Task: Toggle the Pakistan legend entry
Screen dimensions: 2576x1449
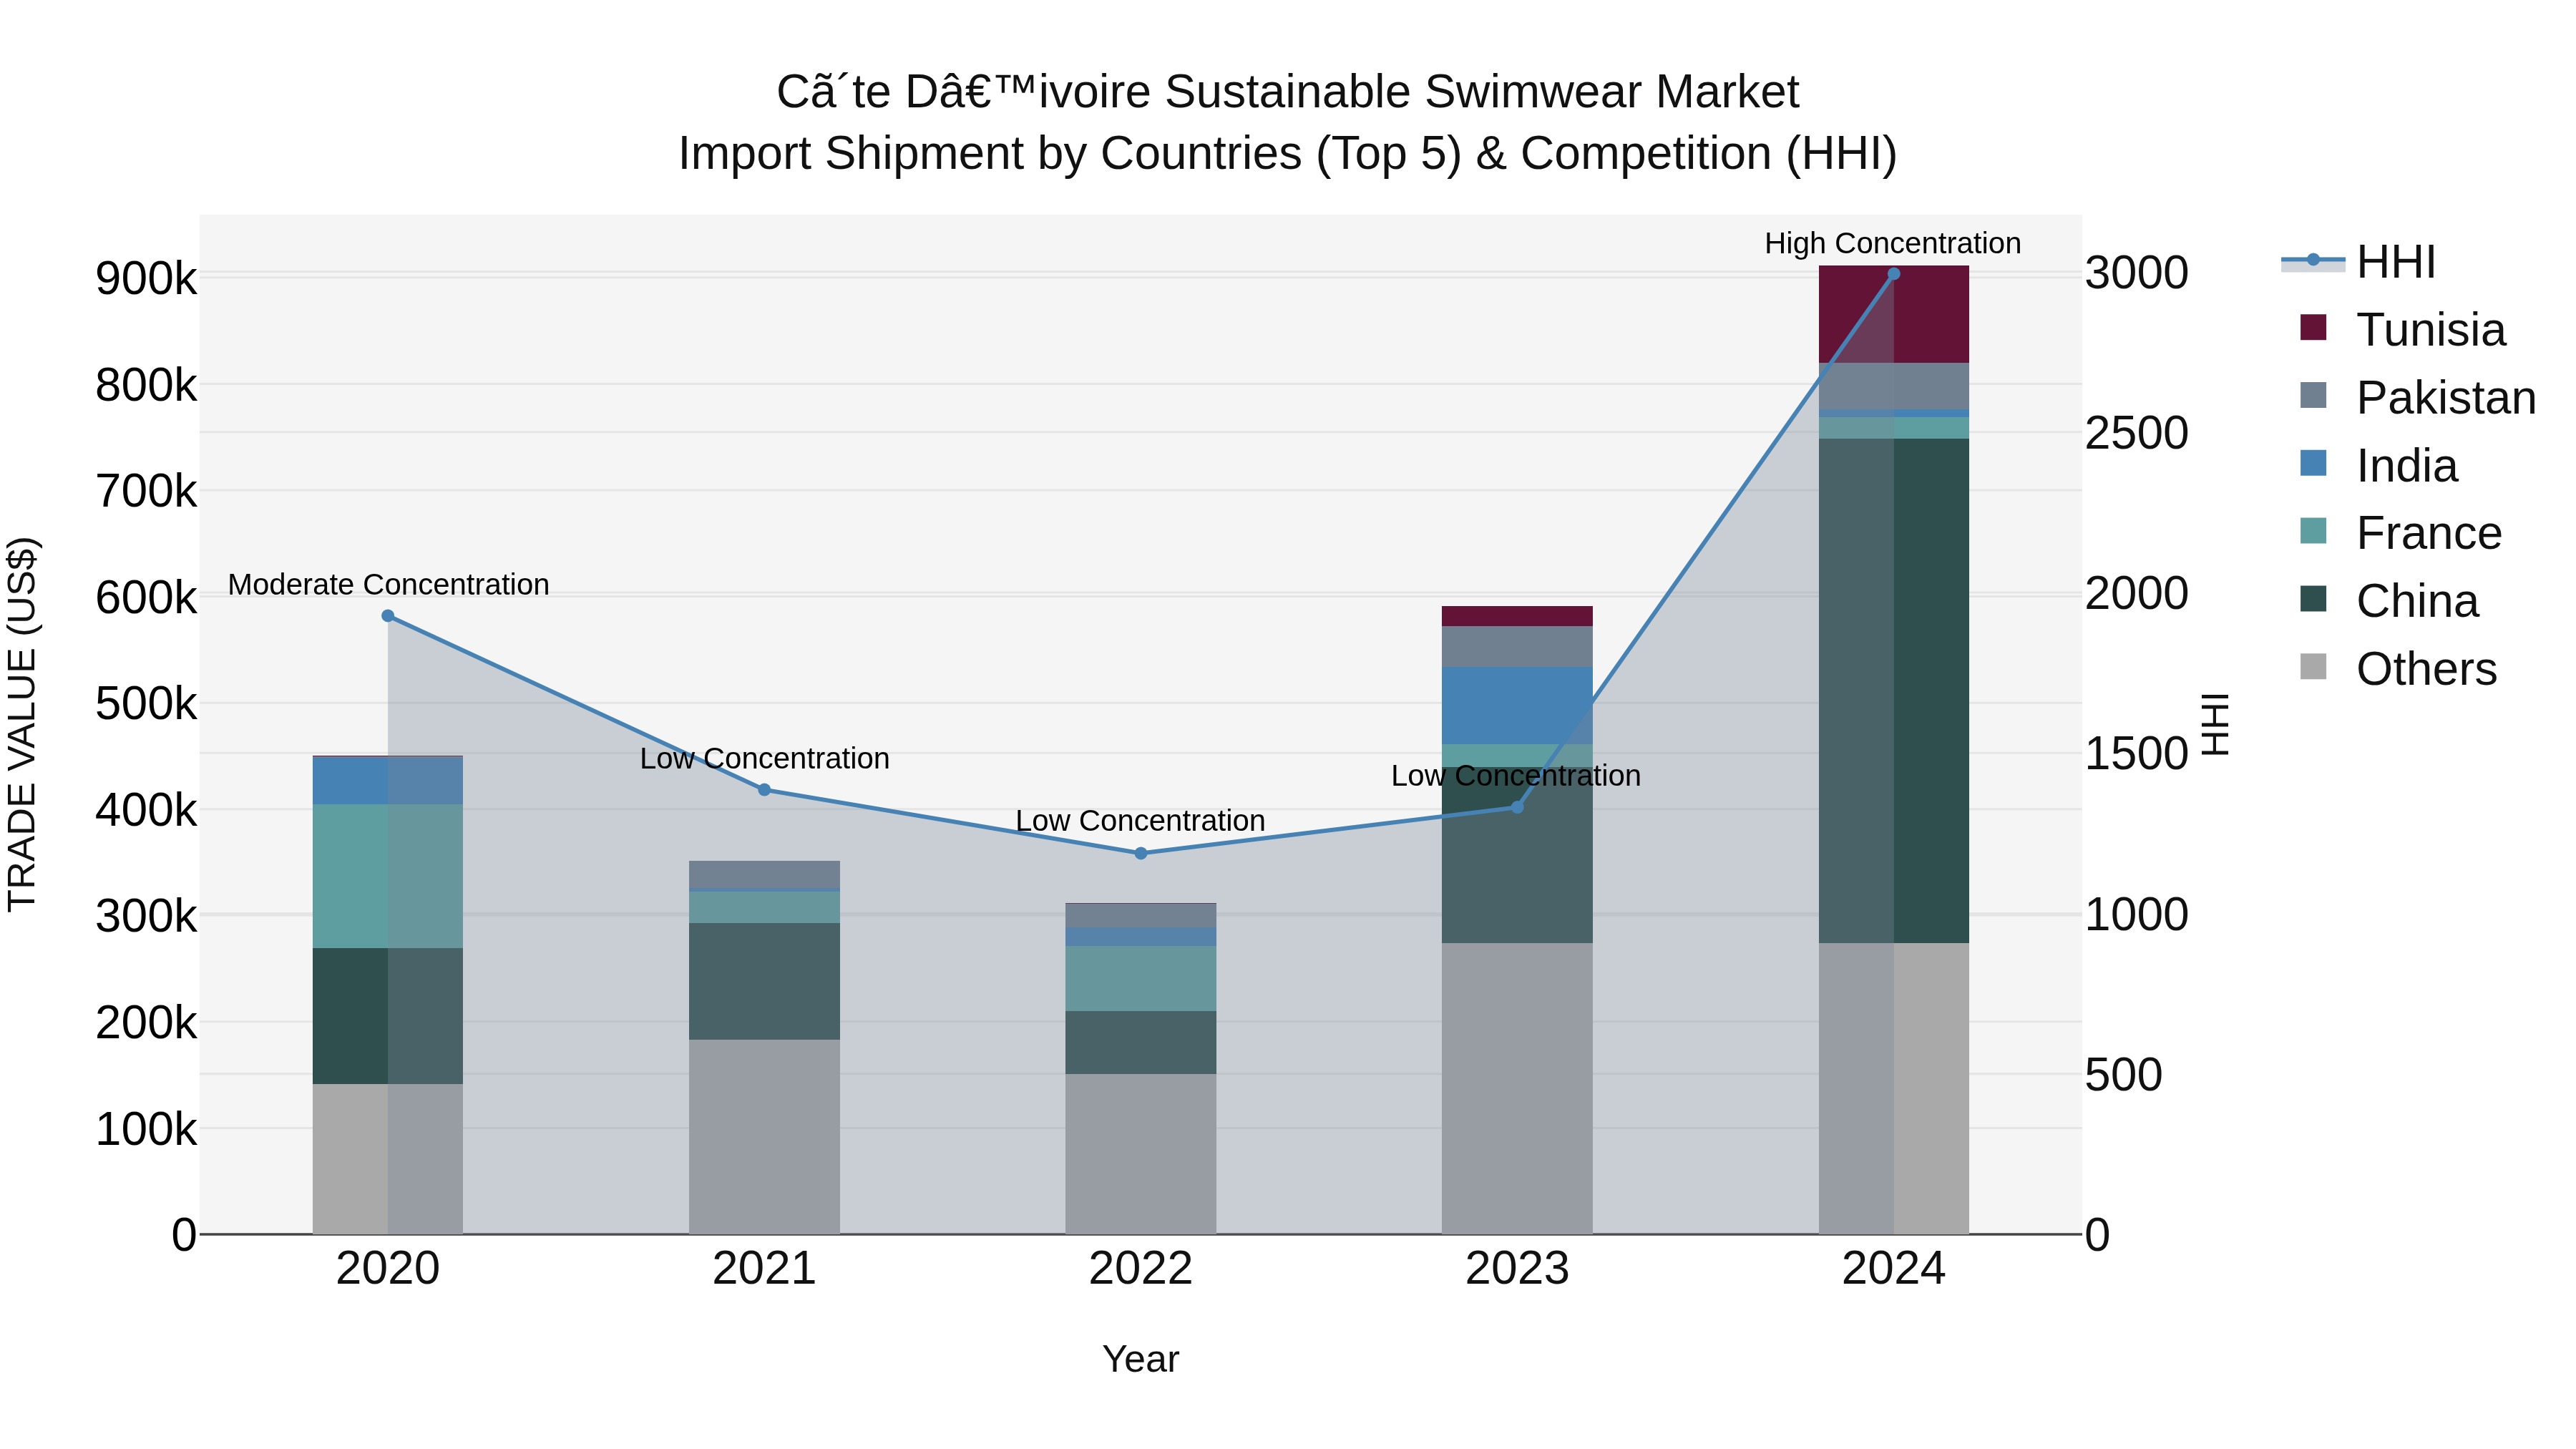Action: pos(2417,398)
